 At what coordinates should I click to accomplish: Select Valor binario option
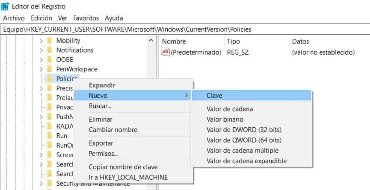tap(252, 120)
